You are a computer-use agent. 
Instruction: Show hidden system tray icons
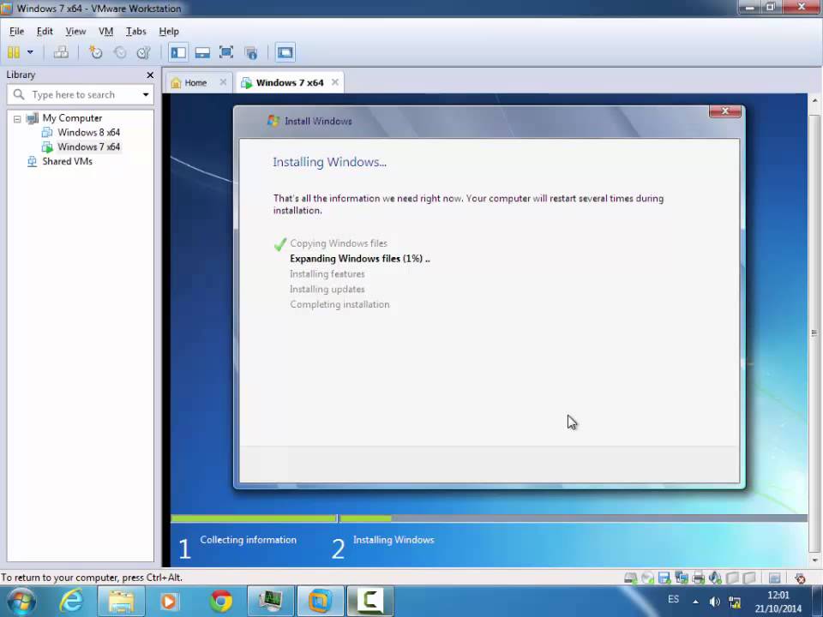pyautogui.click(x=695, y=602)
